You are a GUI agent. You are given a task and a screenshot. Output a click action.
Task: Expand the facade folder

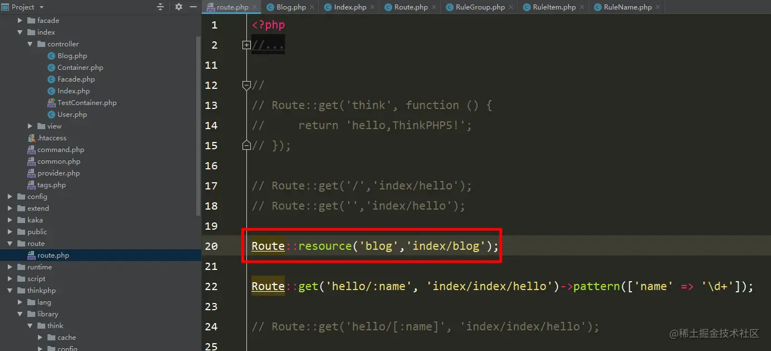pyautogui.click(x=20, y=20)
